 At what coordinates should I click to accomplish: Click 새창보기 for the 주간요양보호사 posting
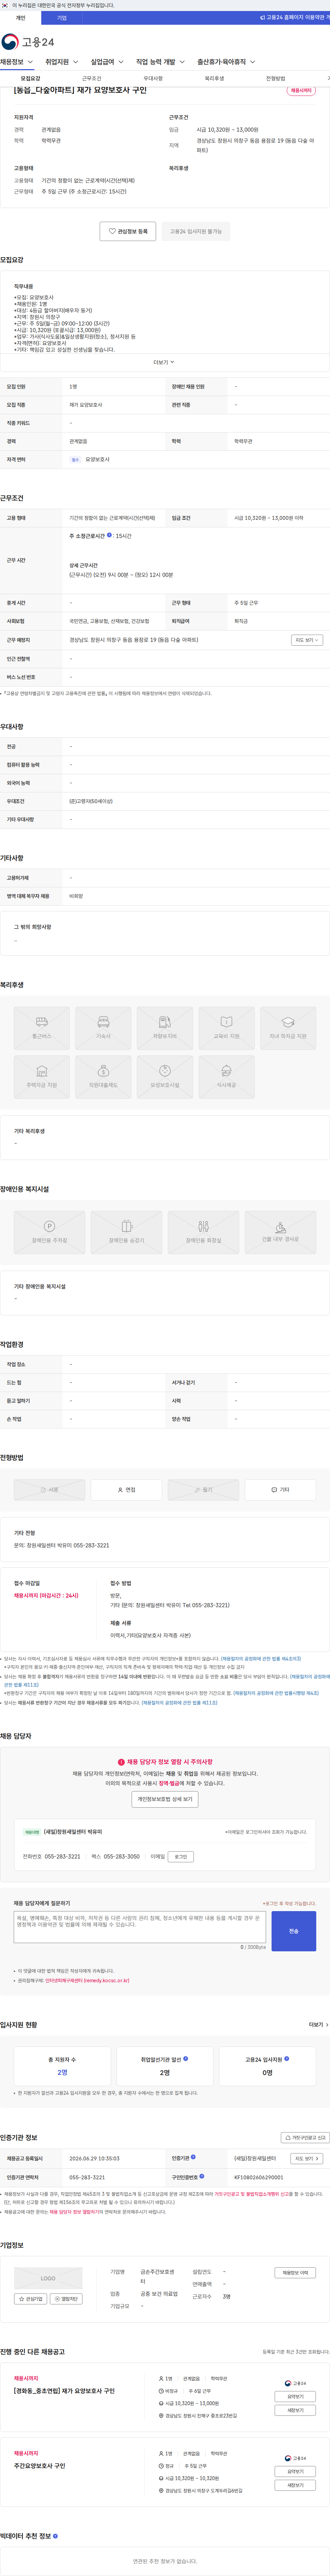coord(295,2485)
